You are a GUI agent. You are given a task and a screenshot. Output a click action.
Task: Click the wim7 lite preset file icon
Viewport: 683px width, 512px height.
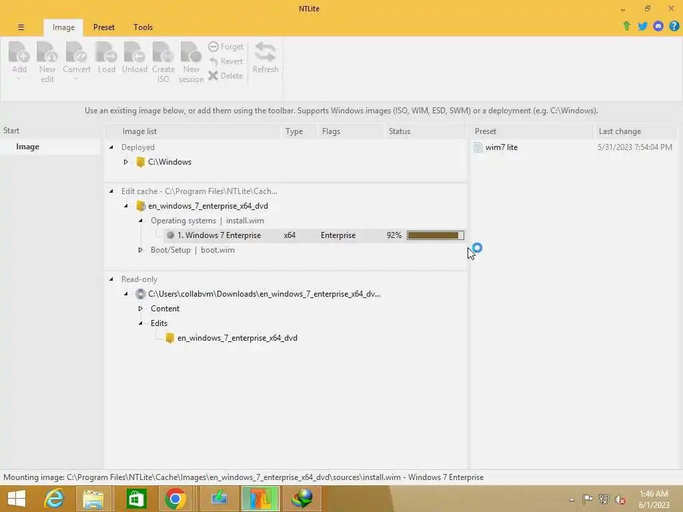[478, 147]
